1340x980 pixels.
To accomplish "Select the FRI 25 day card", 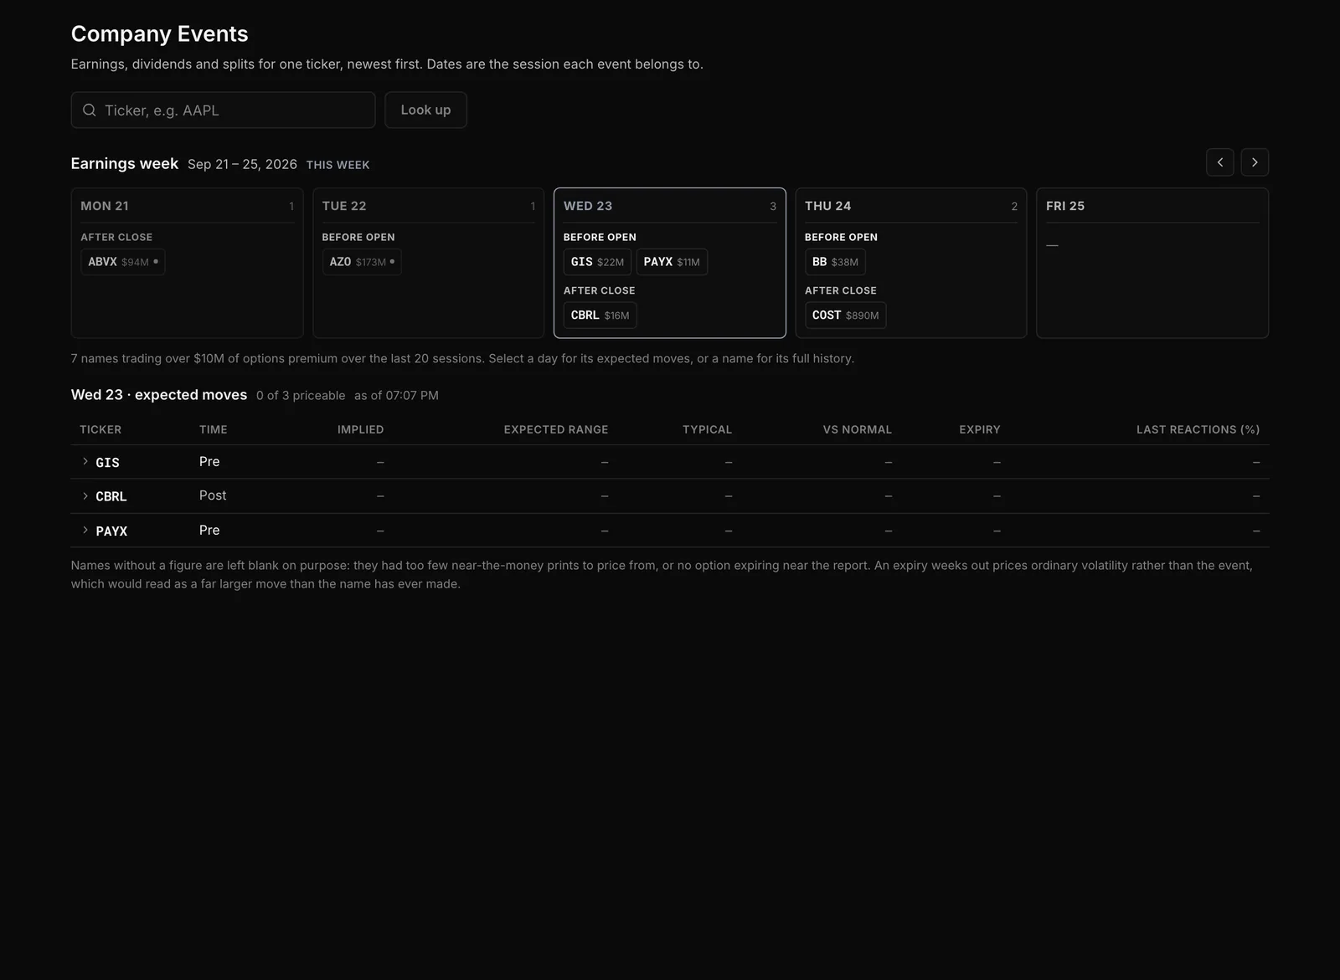I will (x=1152, y=263).
